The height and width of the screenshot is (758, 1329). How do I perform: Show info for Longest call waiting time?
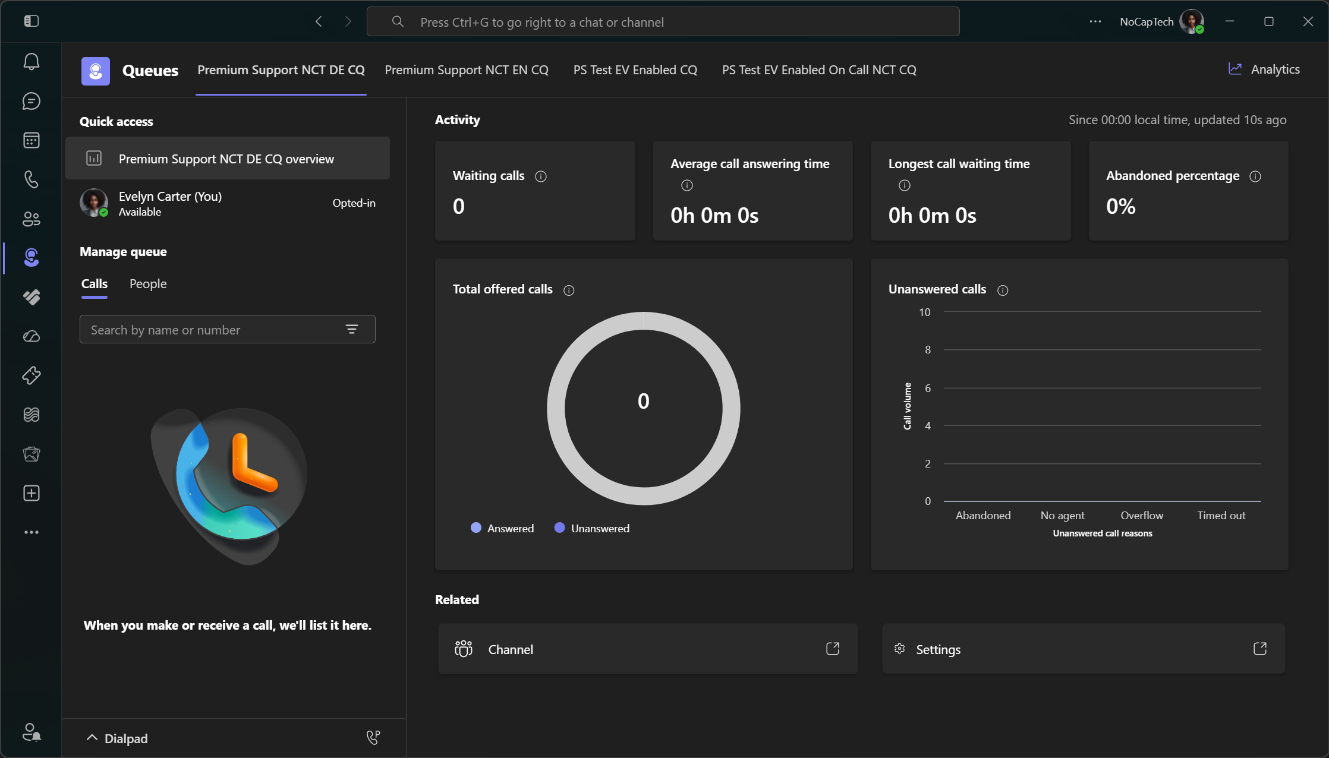pos(905,185)
